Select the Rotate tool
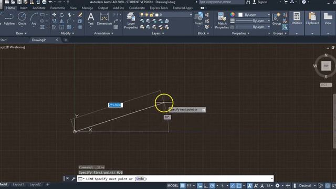Screen dimensions: 336x189 tap(61, 15)
